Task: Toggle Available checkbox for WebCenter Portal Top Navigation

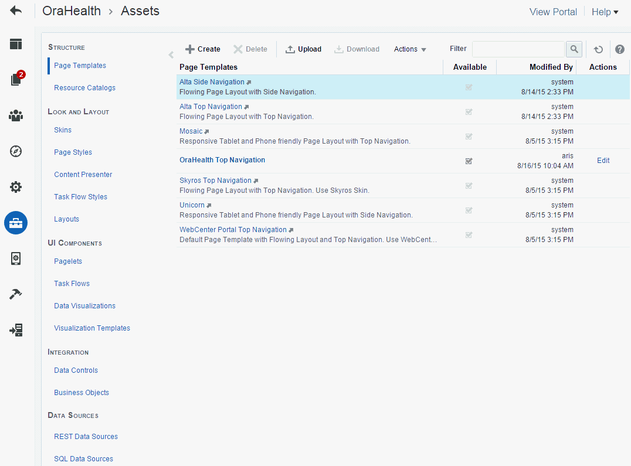Action: click(469, 234)
